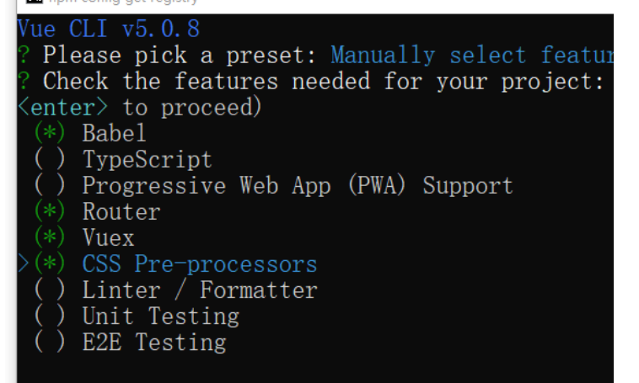Uncheck the Vuex option marker
Image resolution: width=639 pixels, height=383 pixels.
point(50,237)
